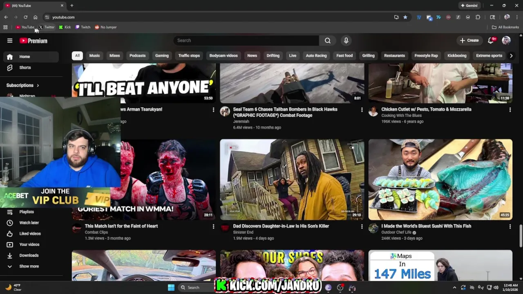The width and height of the screenshot is (523, 294).
Task: Click the page vertical scrollbar
Action: coord(521,236)
